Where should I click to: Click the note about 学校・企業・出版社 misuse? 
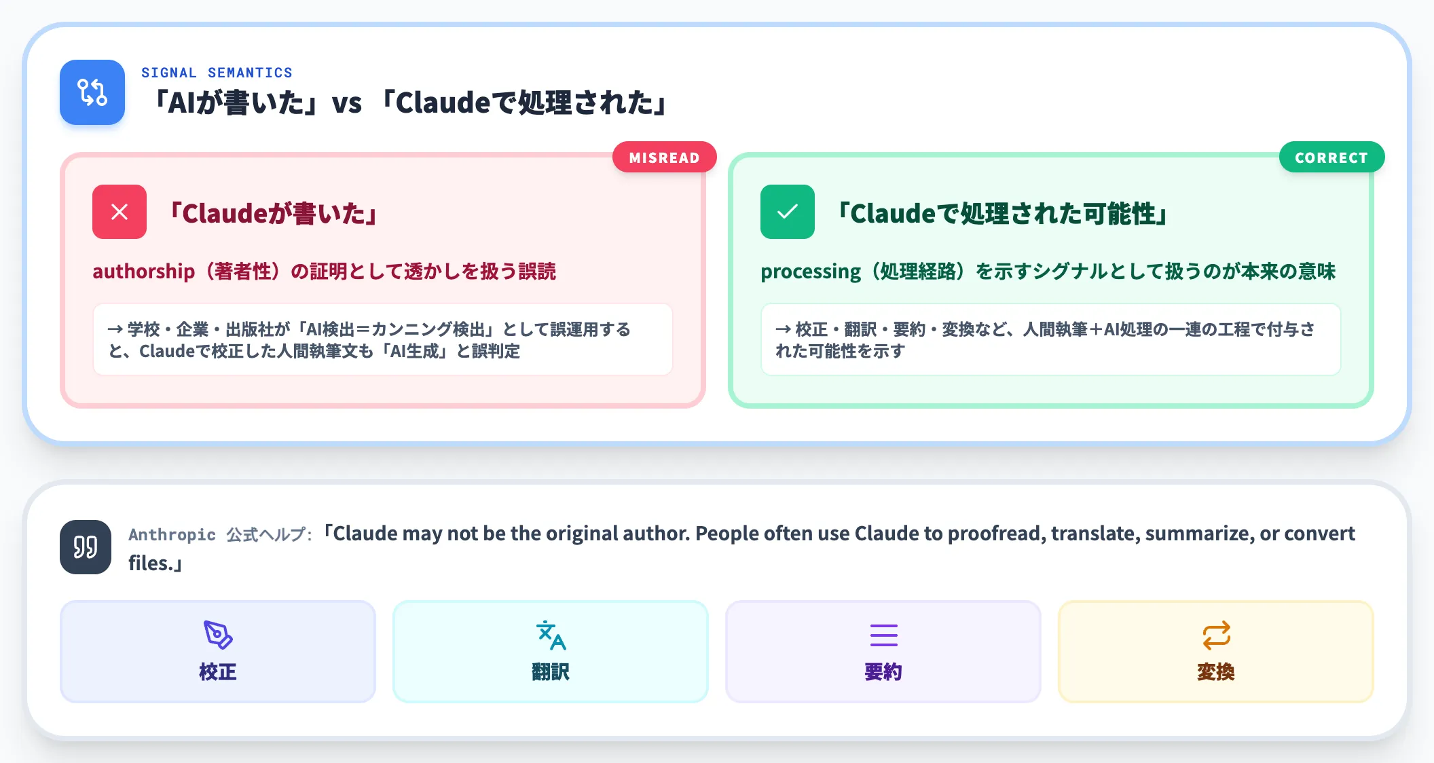point(383,339)
